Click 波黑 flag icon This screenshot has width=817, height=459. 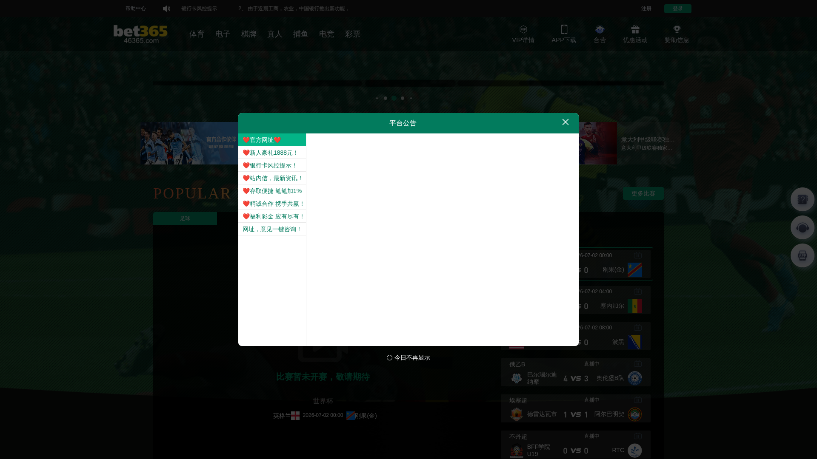[634, 342]
